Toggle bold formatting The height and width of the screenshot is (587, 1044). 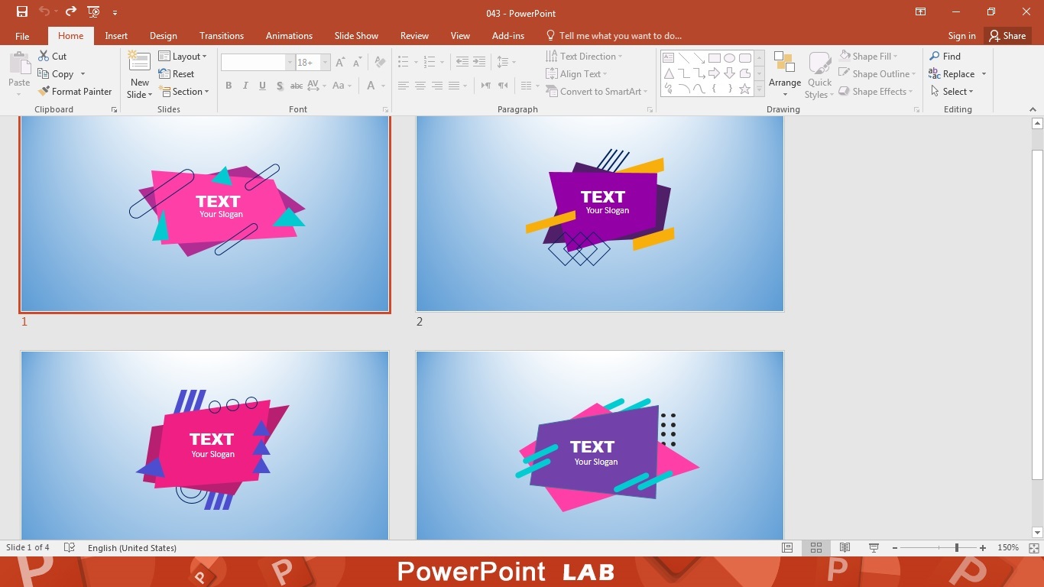tap(229, 86)
